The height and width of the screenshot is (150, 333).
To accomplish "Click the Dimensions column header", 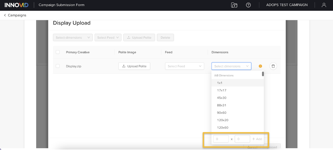I will [x=220, y=52].
